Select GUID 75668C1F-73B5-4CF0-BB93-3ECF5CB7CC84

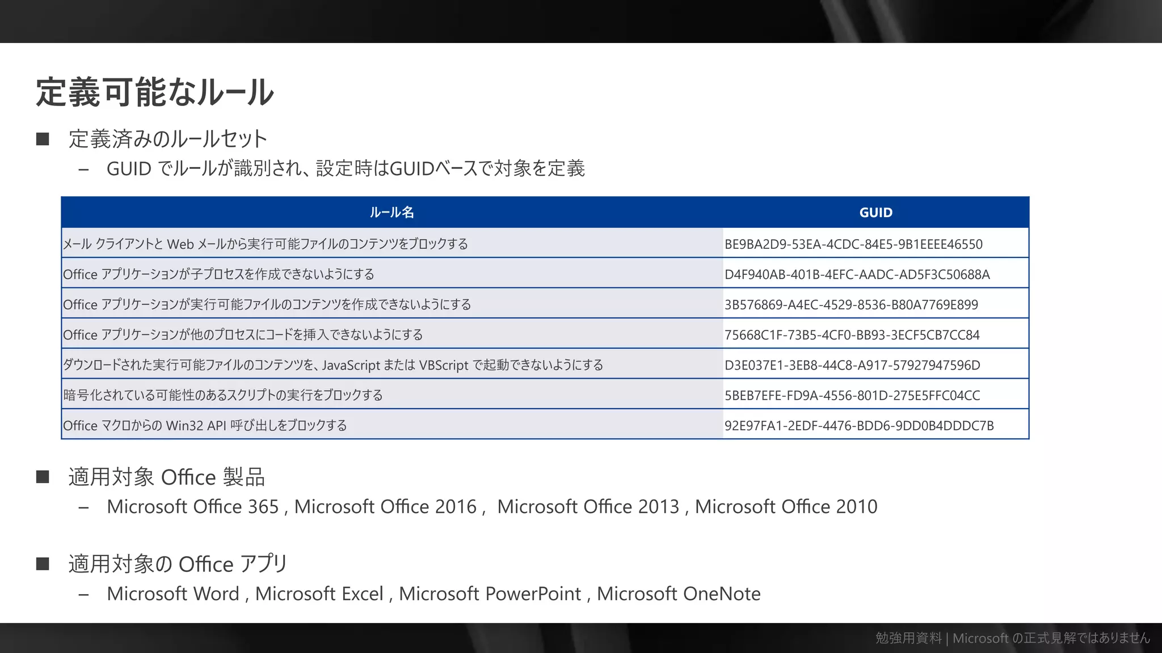(x=852, y=335)
